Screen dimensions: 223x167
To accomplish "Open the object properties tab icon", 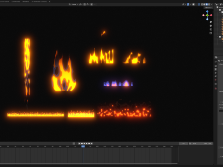I will [x=216, y=84].
